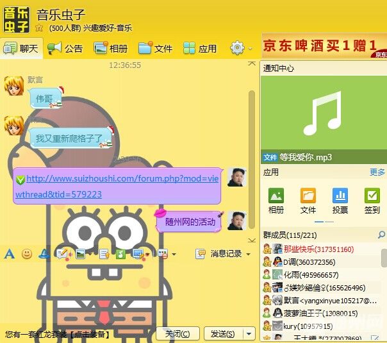This screenshot has width=387, height=343.
Task: Click the 更多 link in the 应用 panel
Action: (x=377, y=172)
